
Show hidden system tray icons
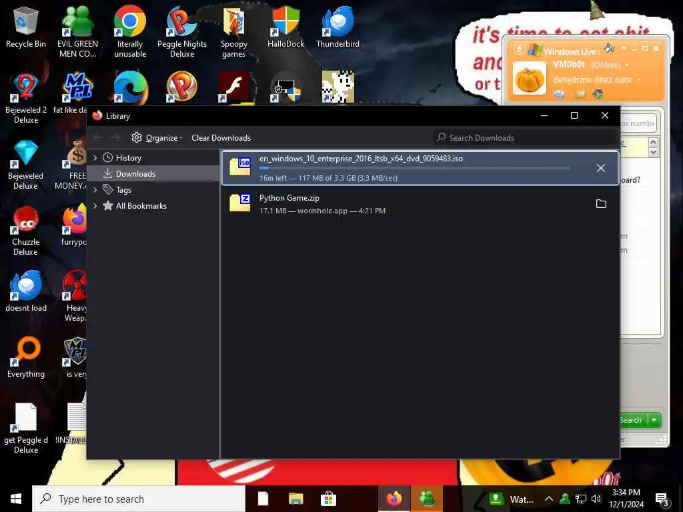[x=549, y=499]
